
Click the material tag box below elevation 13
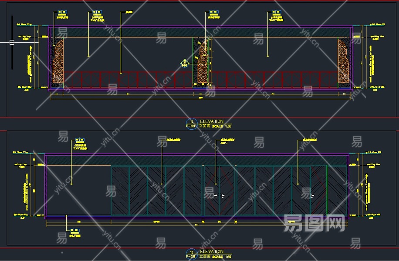[74, 231]
